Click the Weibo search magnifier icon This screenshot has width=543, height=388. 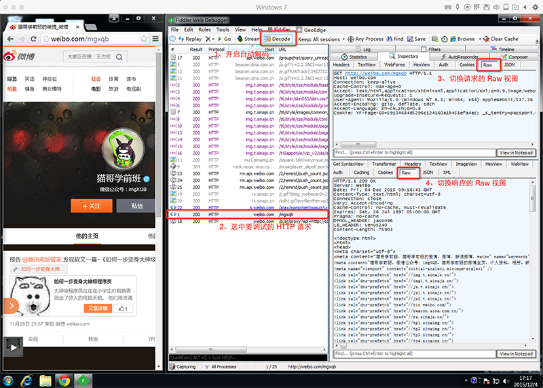point(119,57)
